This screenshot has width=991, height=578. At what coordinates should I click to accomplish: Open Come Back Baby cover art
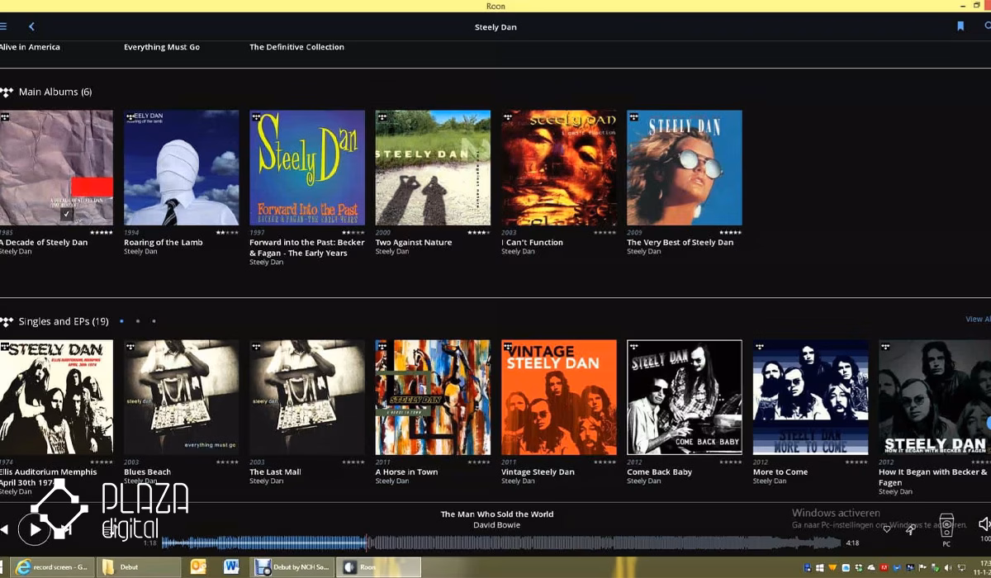click(x=684, y=397)
